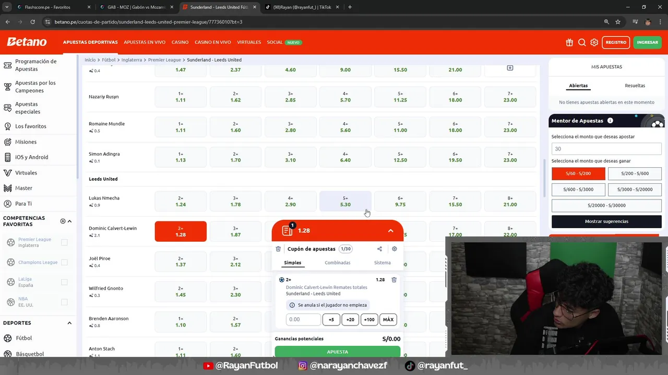This screenshot has width=668, height=375.
Task: Open Premier League breadcrumb link
Action: 164,60
